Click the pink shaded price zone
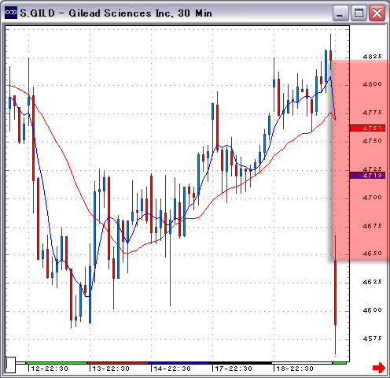Screen dimensions: 390x378 click(x=360, y=160)
